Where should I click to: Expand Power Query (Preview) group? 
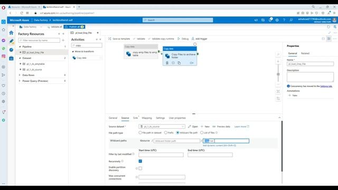click(x=20, y=81)
